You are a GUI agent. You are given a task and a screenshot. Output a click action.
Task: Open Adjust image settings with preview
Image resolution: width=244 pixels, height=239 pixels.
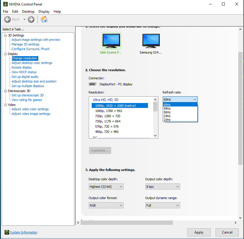pos(36,40)
